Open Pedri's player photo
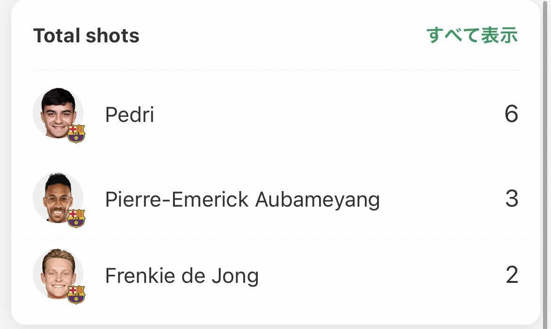 58,113
